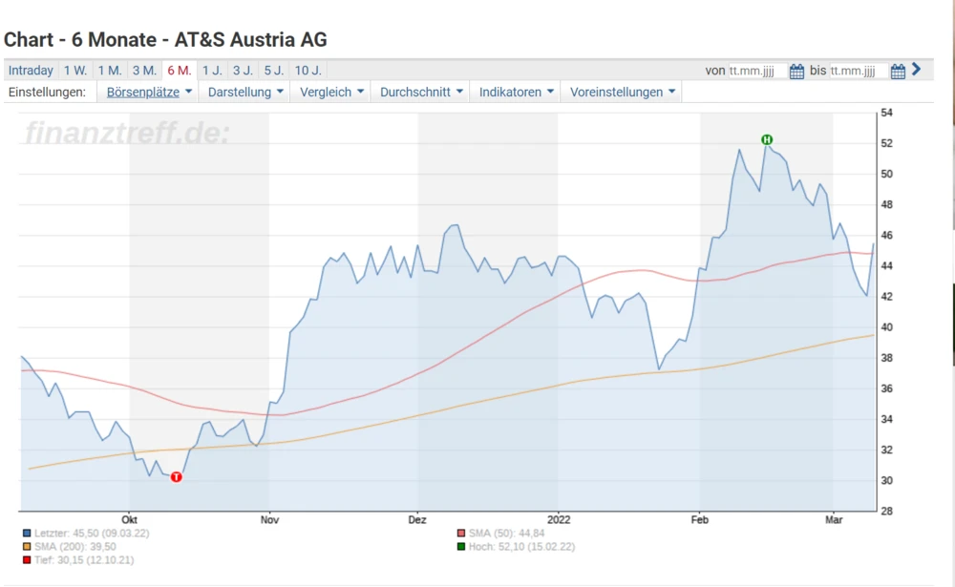Click the red T low marker
Screen dimensions: 955x587
pos(176,476)
